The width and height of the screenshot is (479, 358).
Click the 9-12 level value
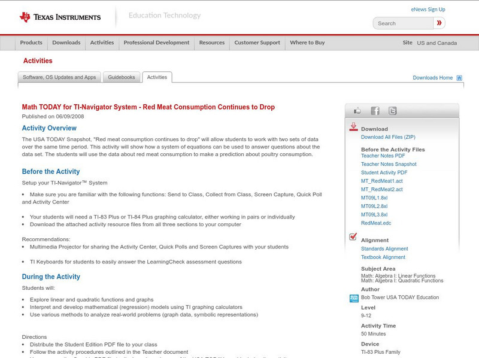click(366, 316)
